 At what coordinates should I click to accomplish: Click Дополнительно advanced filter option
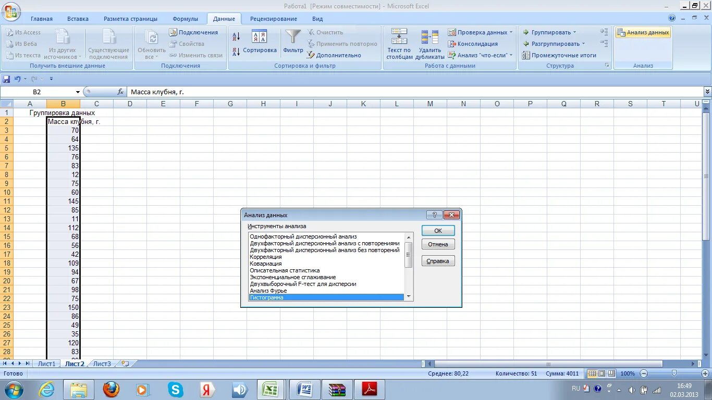tap(334, 55)
